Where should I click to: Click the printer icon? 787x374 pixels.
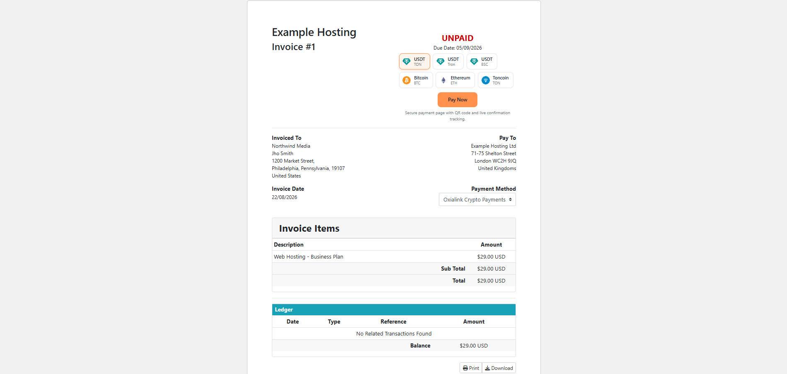[x=465, y=368]
